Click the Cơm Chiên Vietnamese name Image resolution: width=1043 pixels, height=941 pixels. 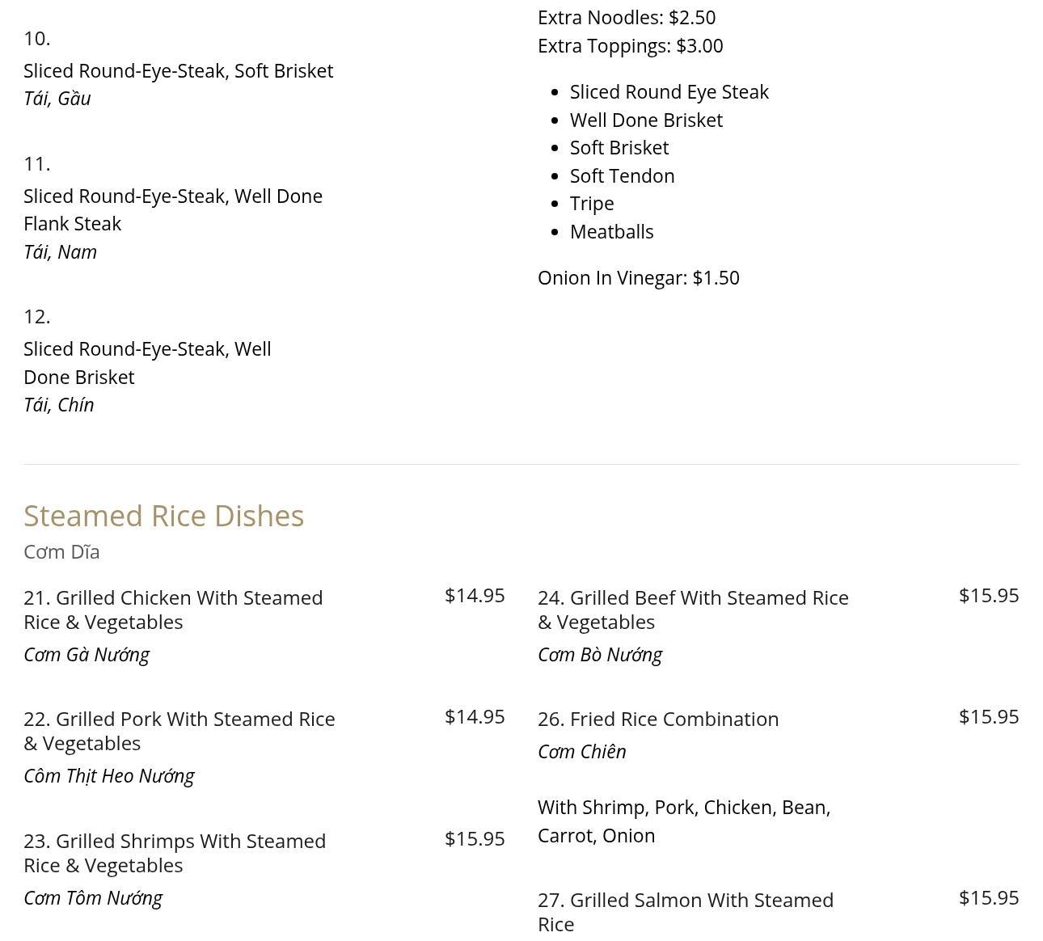tap(581, 752)
